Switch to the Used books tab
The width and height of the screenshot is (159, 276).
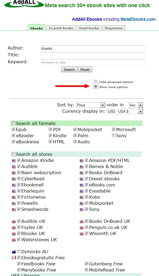coord(89,28)
